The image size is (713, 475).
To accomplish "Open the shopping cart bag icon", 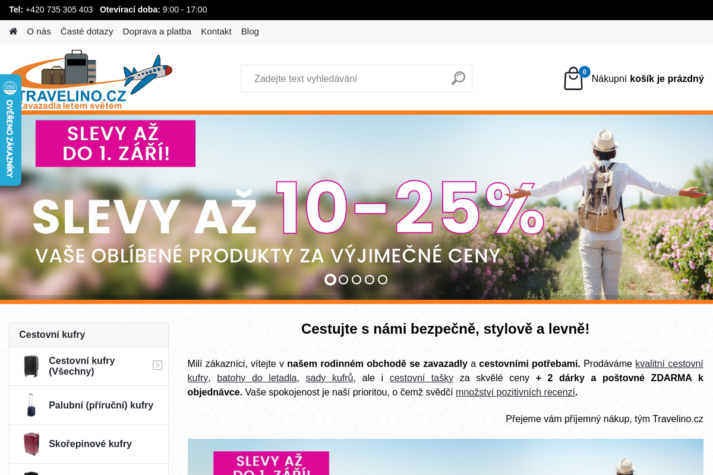I will (x=573, y=78).
